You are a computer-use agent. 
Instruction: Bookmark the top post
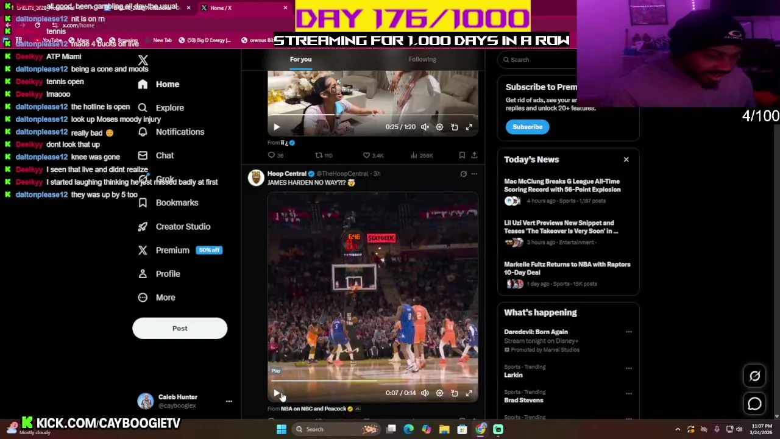pos(462,155)
